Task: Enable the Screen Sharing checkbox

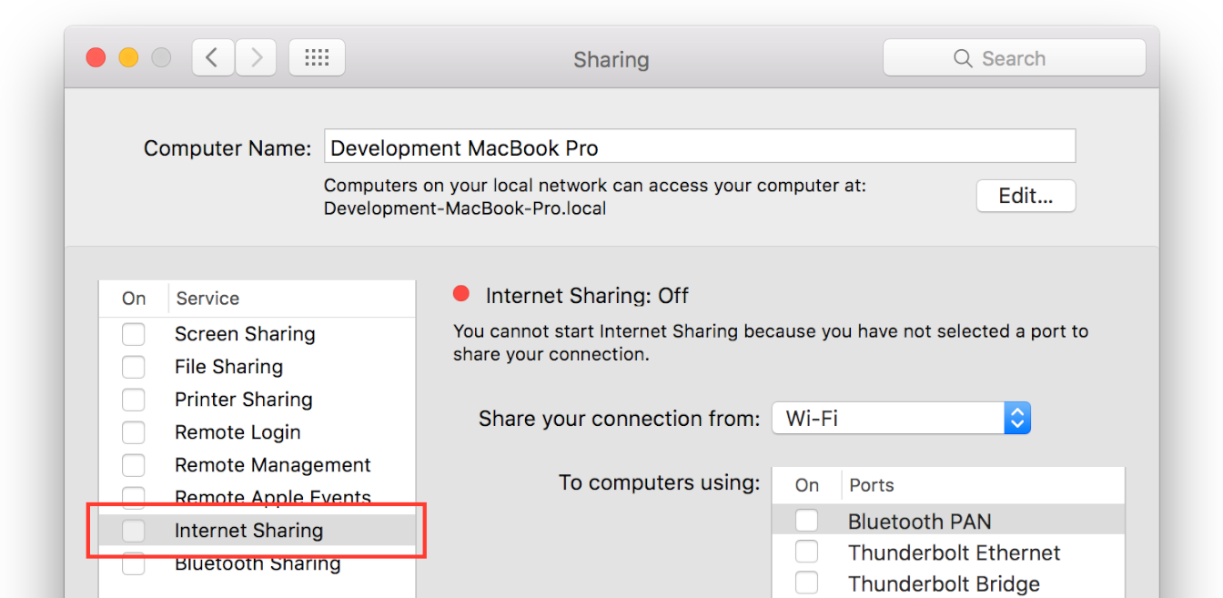Action: (134, 334)
